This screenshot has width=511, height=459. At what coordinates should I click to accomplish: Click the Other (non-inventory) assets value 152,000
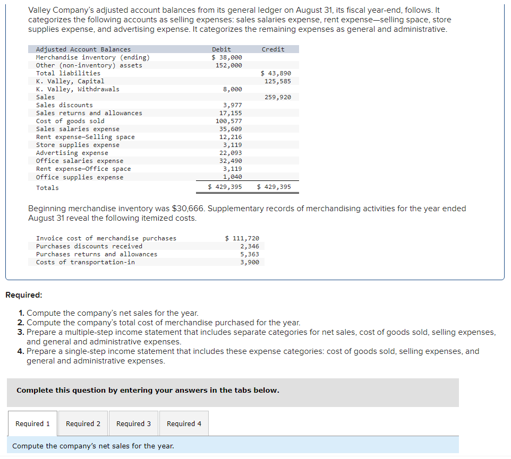click(x=228, y=65)
